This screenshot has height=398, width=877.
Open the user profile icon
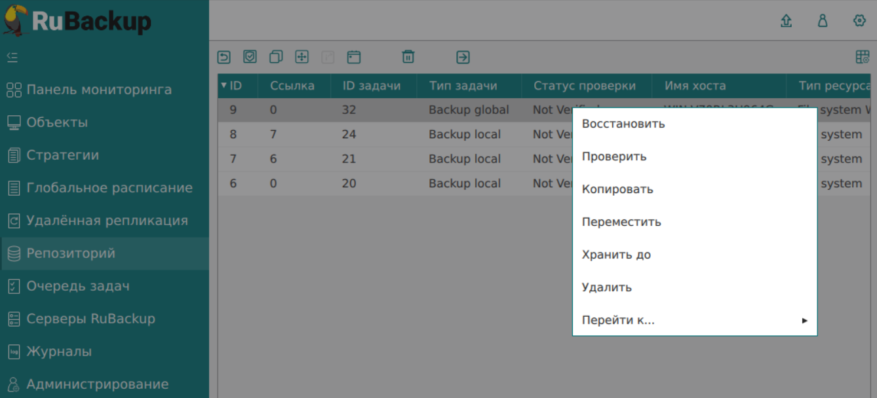pos(823,21)
